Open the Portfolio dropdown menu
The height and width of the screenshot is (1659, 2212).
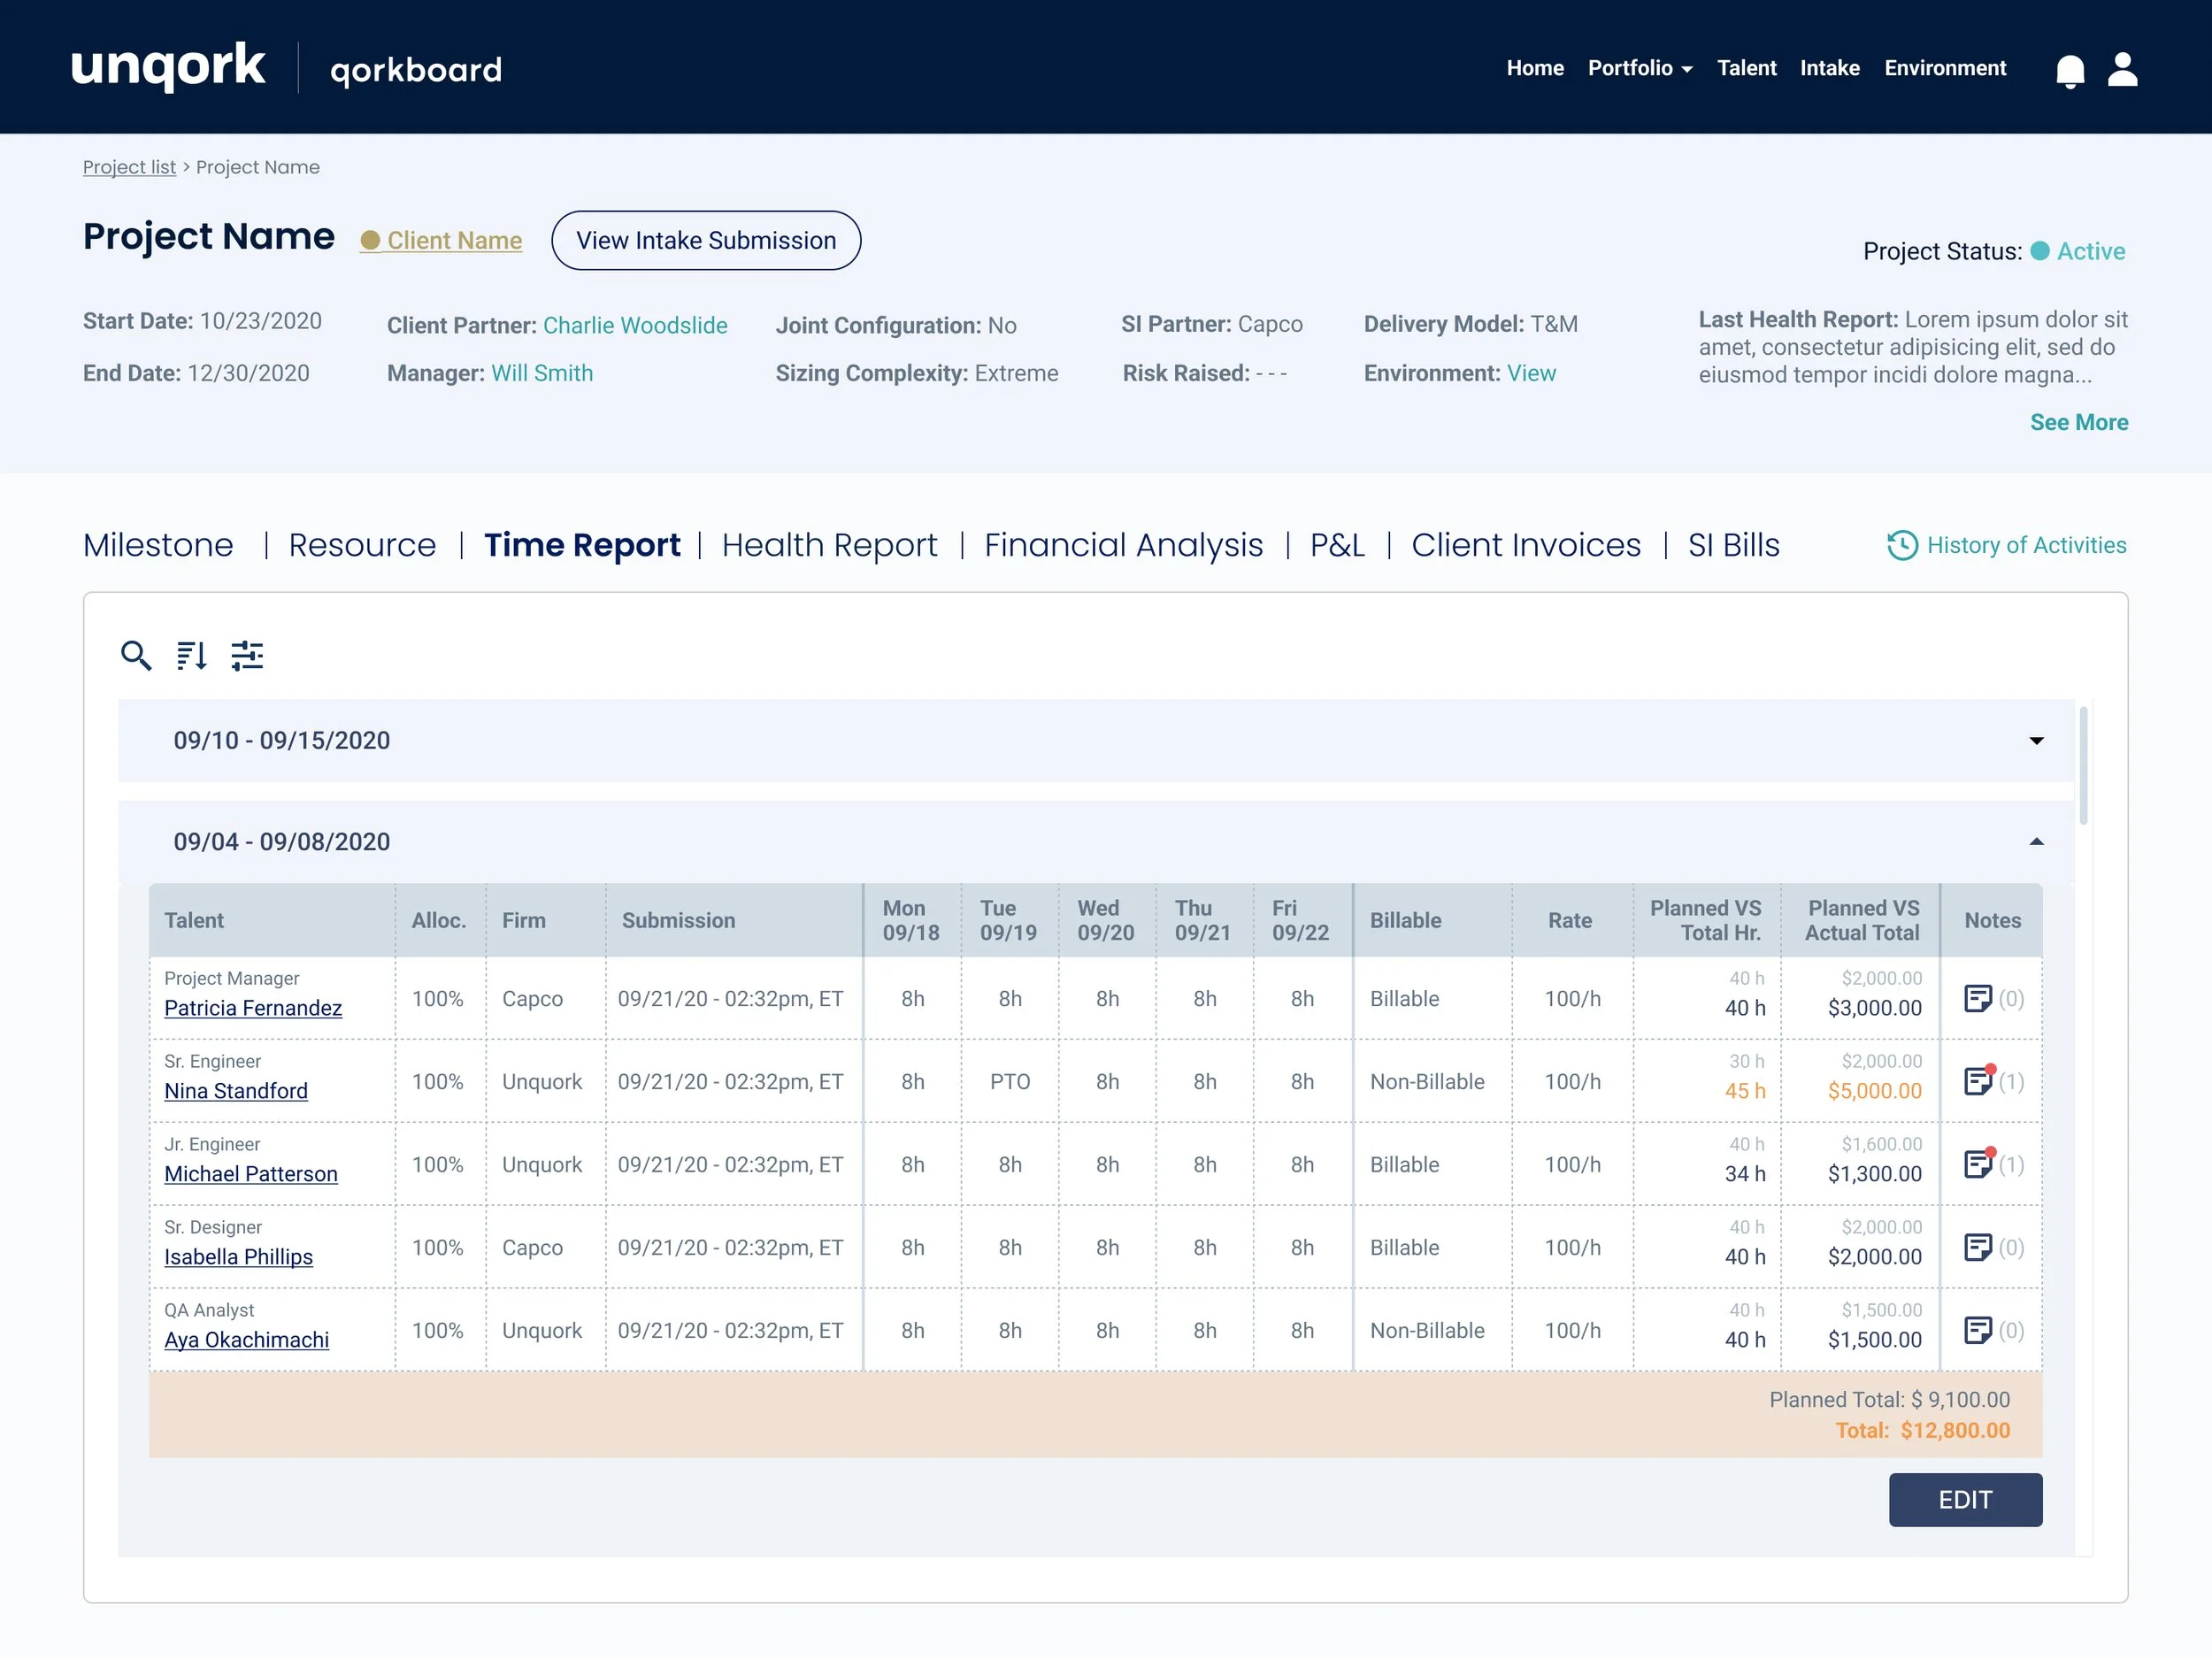point(1639,68)
